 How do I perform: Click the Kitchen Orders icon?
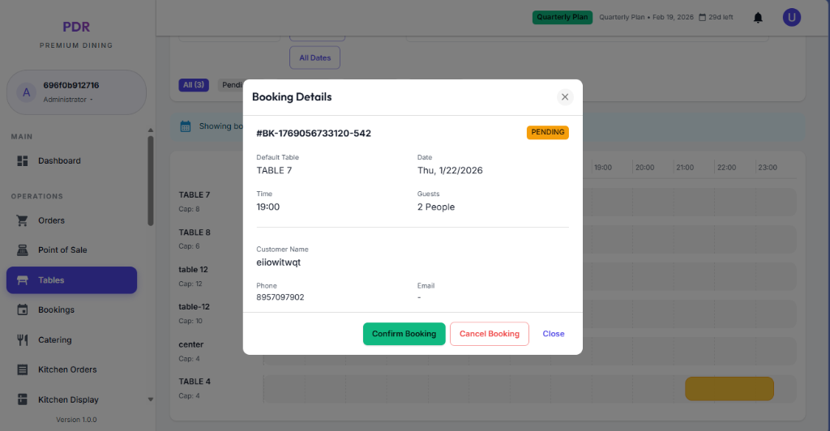tap(23, 369)
